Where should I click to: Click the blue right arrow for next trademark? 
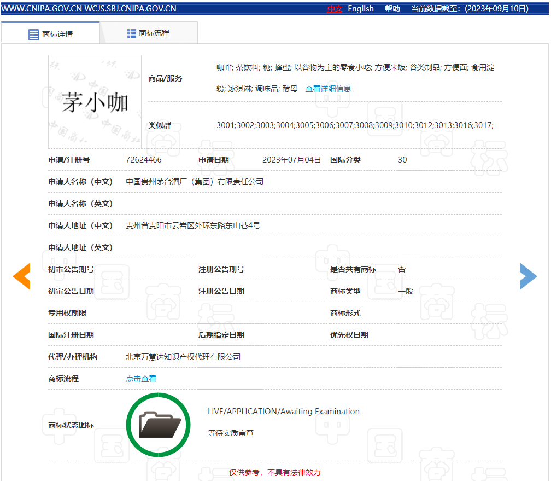(528, 276)
